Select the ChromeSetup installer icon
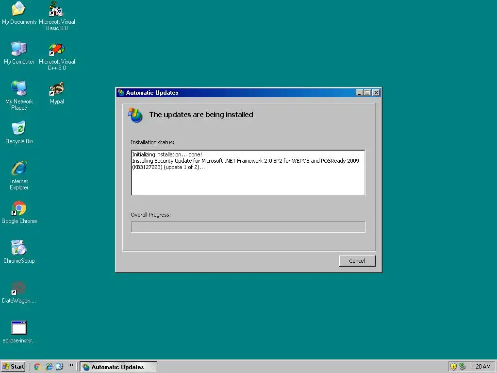This screenshot has height=373, width=497. coord(19,252)
